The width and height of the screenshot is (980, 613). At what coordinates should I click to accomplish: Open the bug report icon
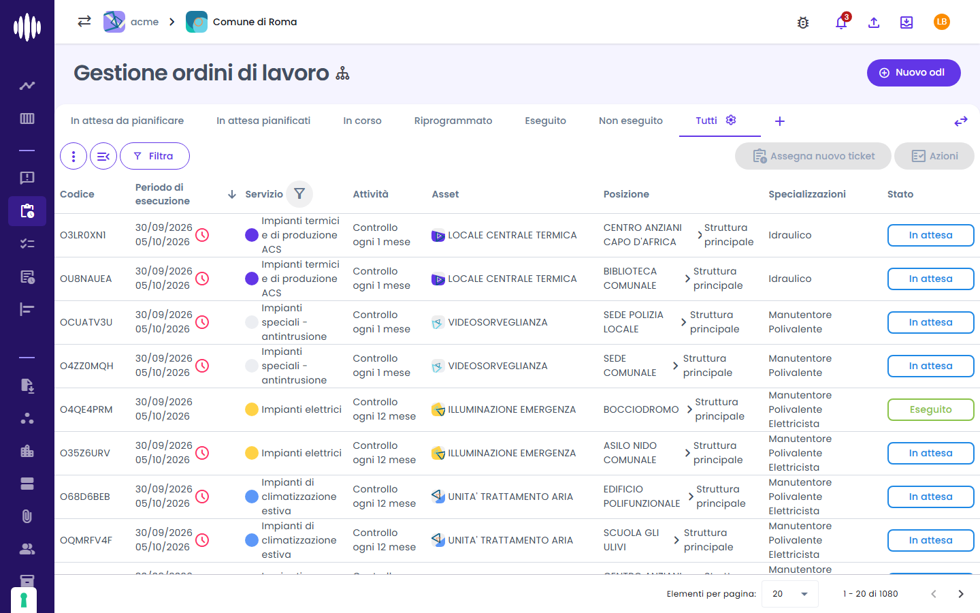(x=803, y=22)
